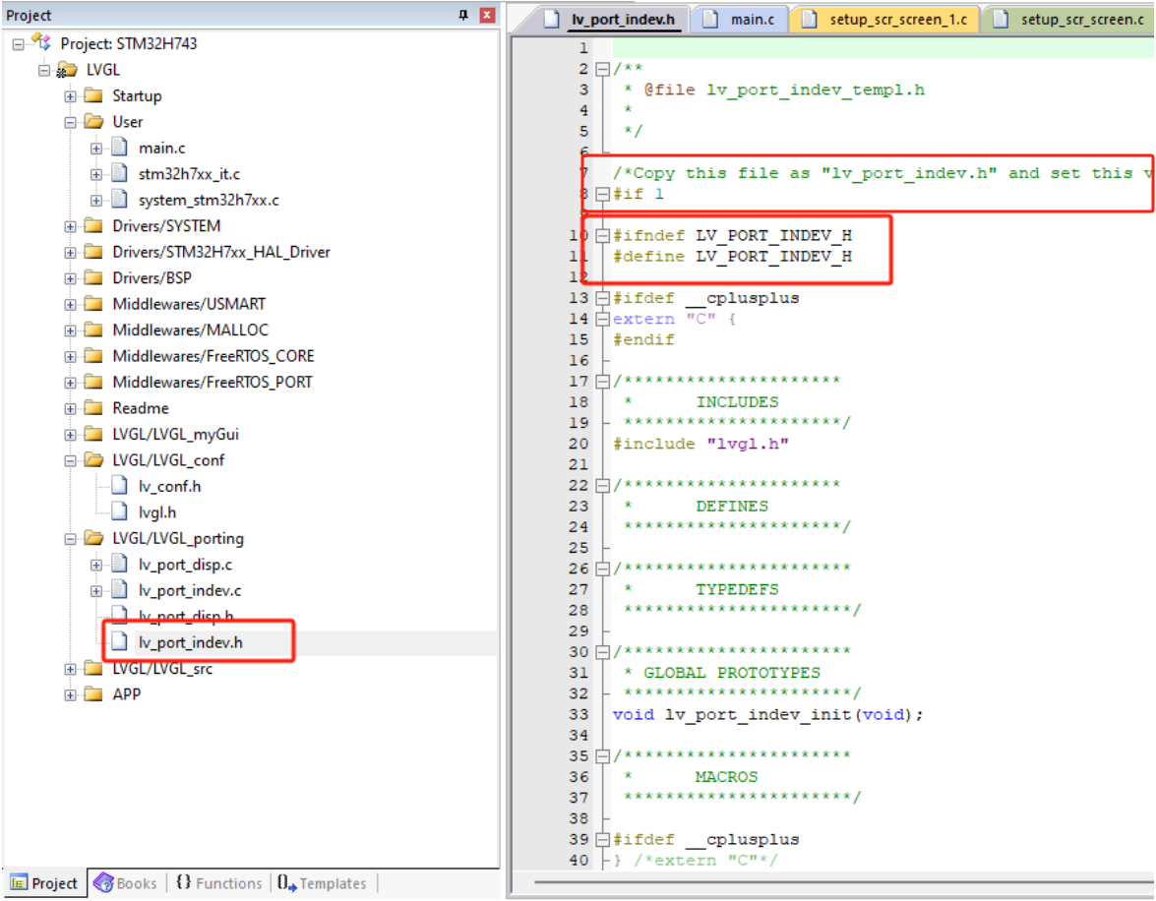
Task: Fold MACROS comment block at line 35
Action: pyautogui.click(x=602, y=756)
